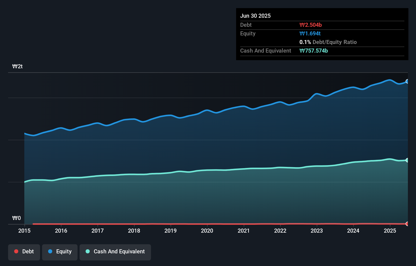Click the ₩2.504b Debt value

coord(311,25)
